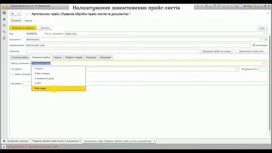Open notifications bell in sidebar
The width and height of the screenshot is (272, 153).
tap(4, 38)
